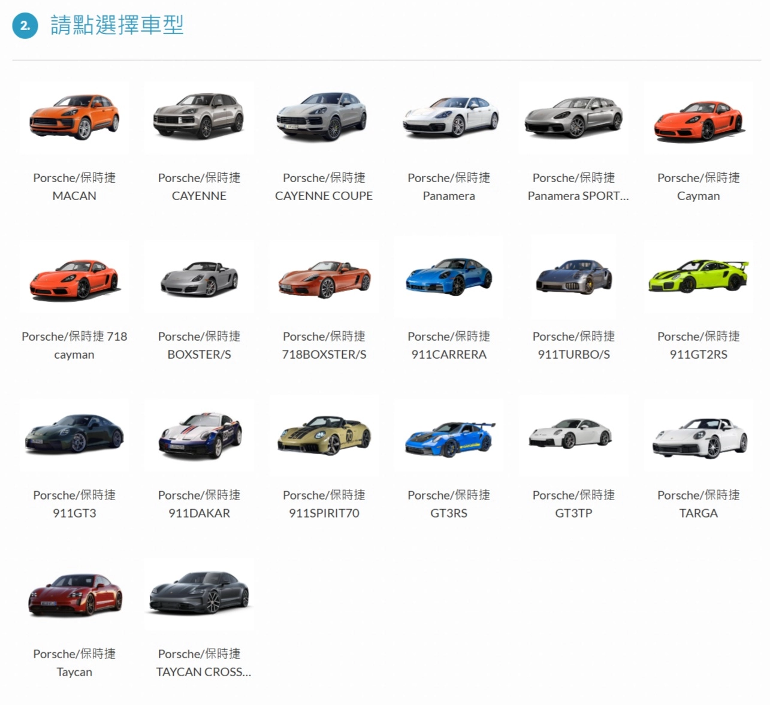770x705 pixels.
Task: Choose the 911DAKAR rally car image
Action: click(199, 435)
